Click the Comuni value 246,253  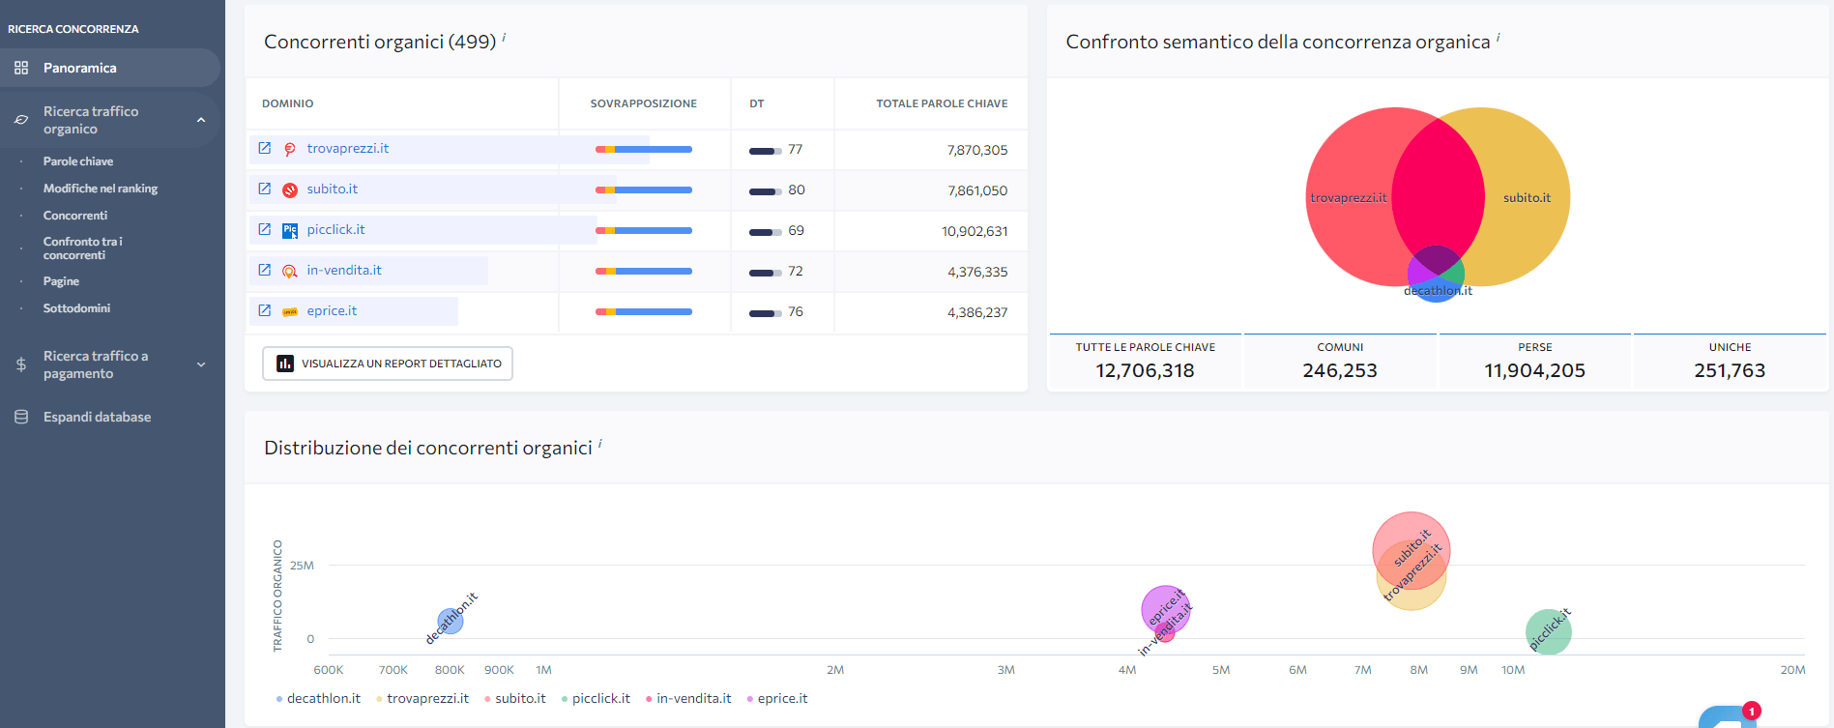click(x=1340, y=370)
